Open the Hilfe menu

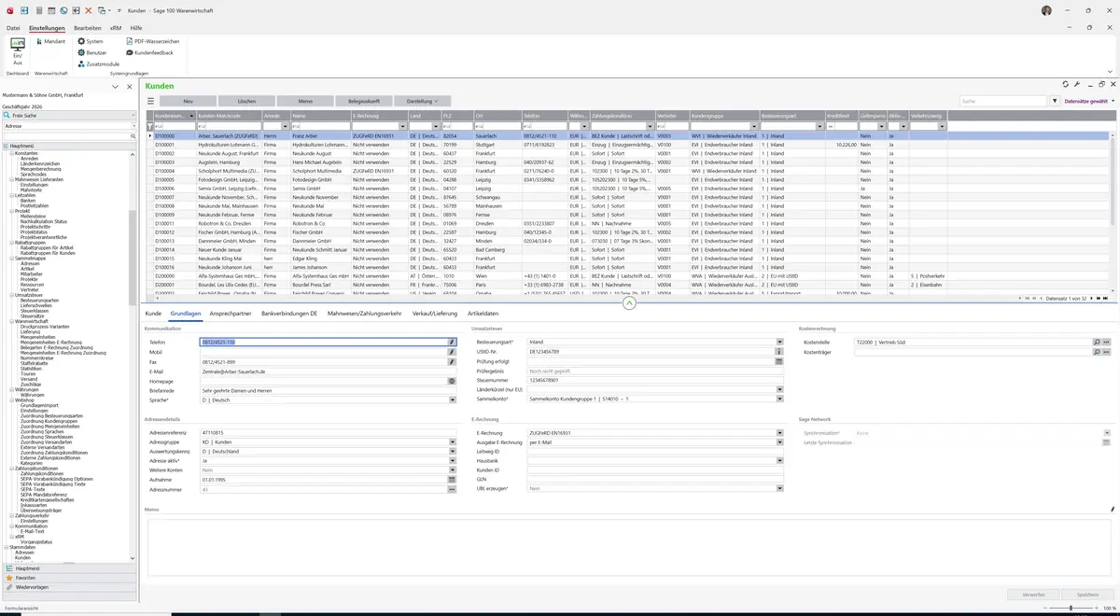coord(136,28)
